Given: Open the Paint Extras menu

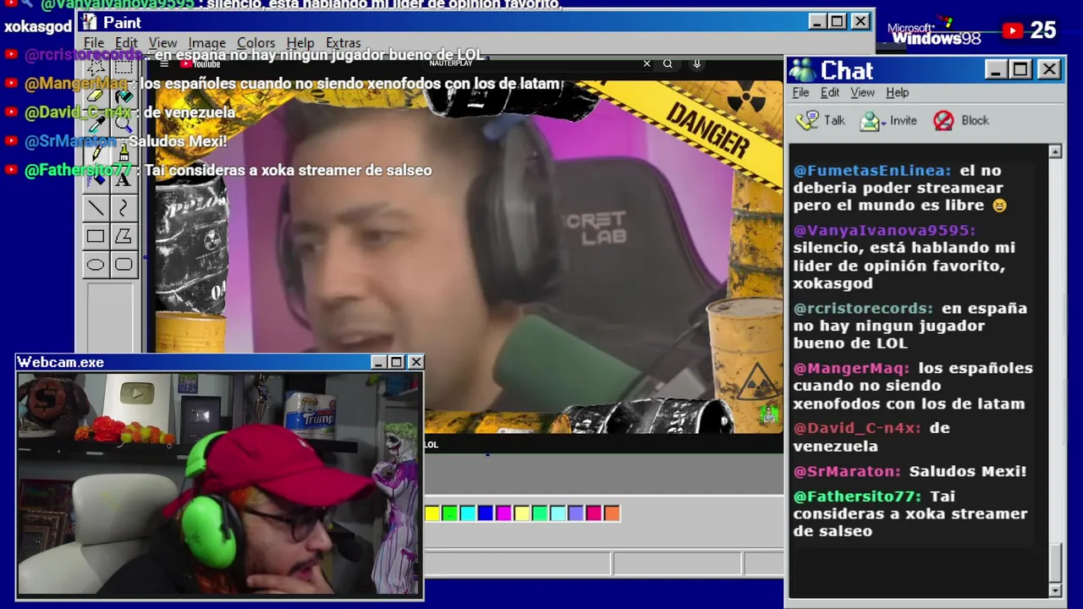Looking at the screenshot, I should (x=343, y=42).
